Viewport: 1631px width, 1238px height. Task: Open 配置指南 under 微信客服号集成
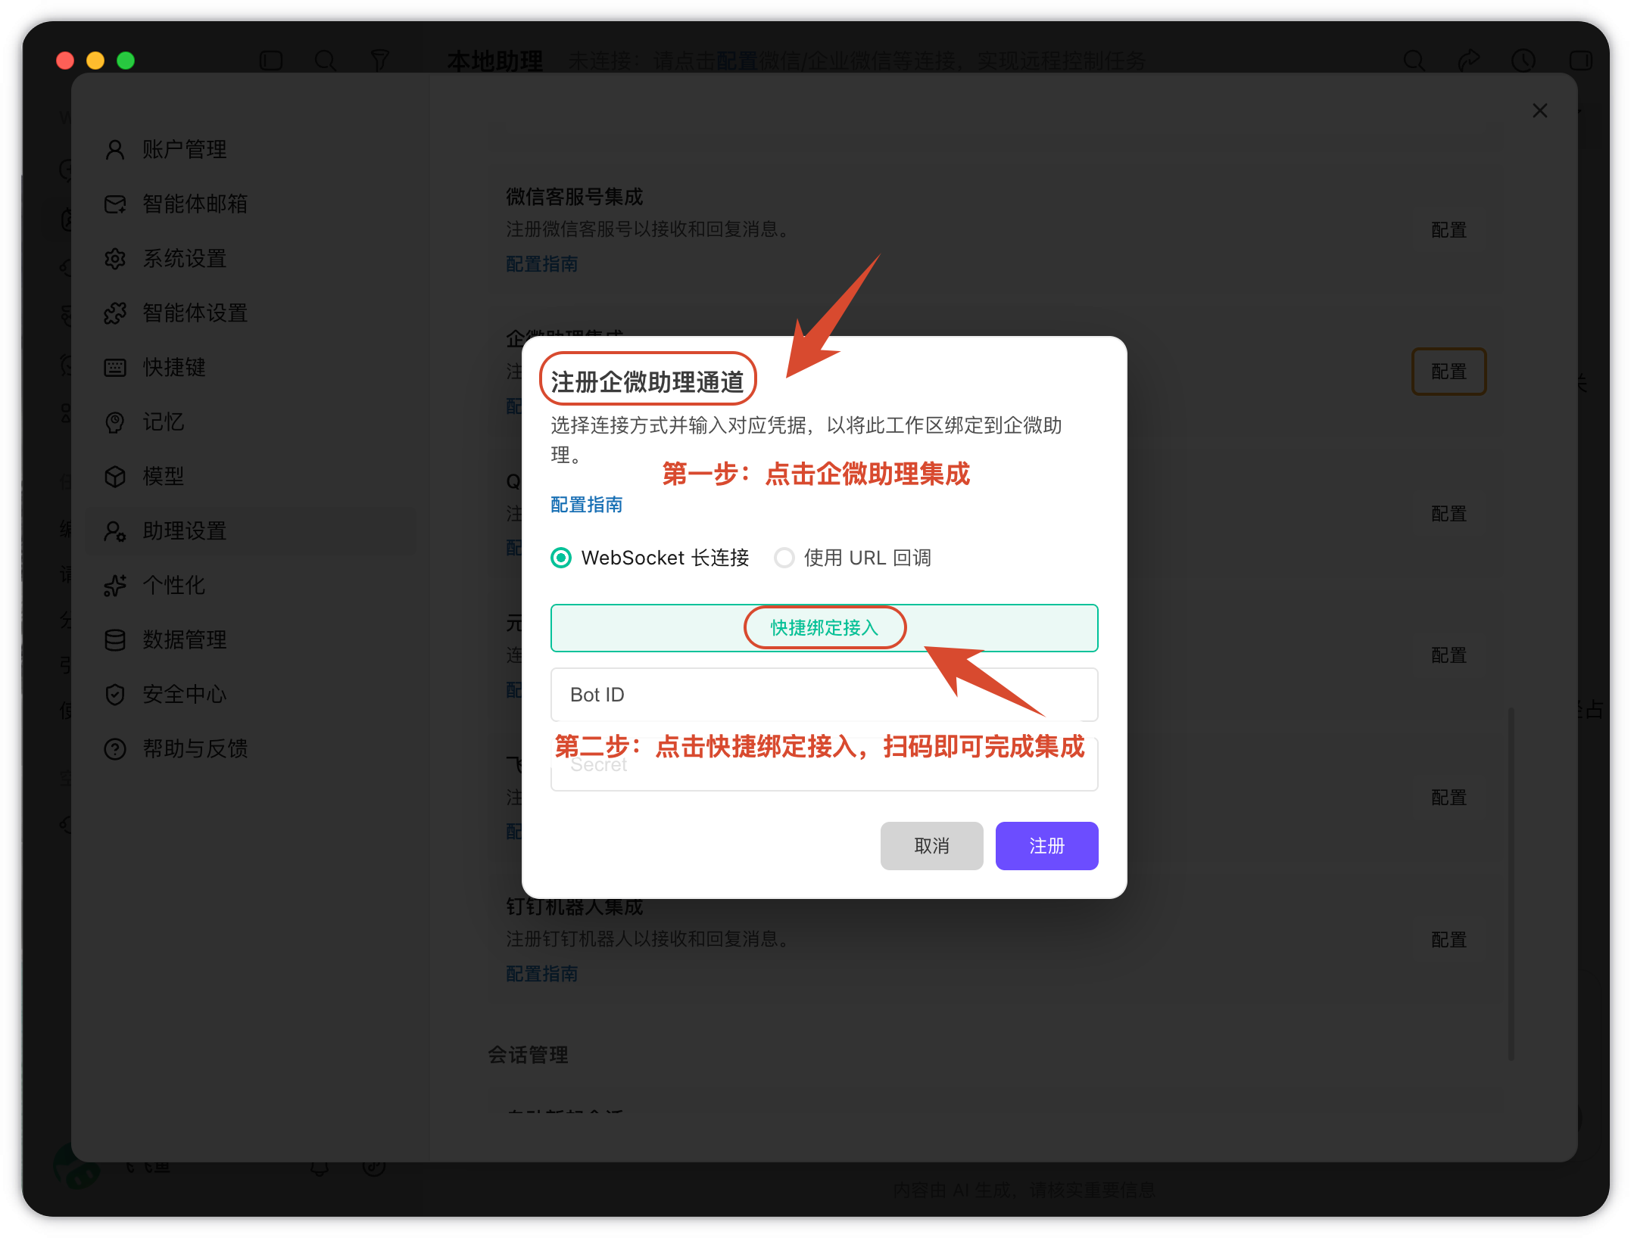pyautogui.click(x=541, y=264)
